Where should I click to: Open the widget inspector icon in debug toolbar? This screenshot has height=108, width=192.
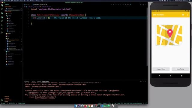[x=130, y=5]
